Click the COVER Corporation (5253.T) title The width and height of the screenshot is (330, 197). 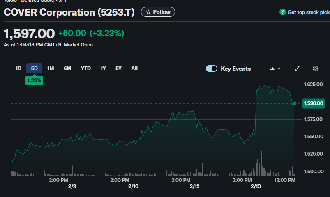[69, 12]
